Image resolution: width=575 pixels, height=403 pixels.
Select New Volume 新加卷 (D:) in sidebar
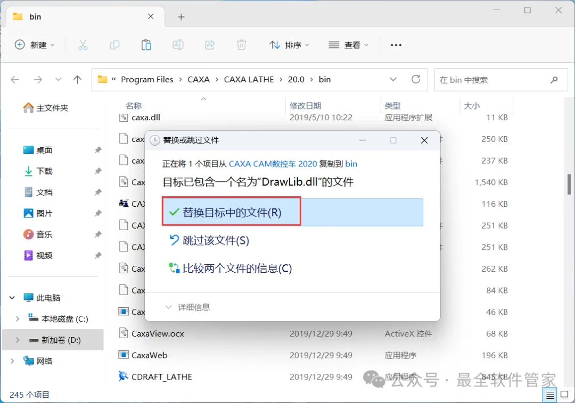click(x=53, y=340)
